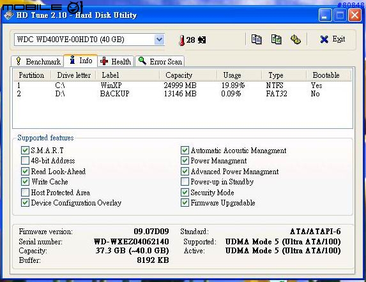Click the 0.09% usage value
This screenshot has height=282, width=366.
coord(231,94)
